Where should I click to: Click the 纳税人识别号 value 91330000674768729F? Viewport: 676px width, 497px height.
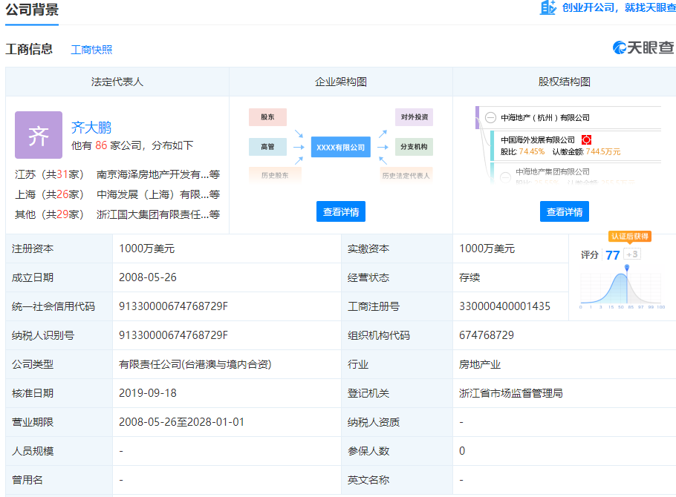173,335
